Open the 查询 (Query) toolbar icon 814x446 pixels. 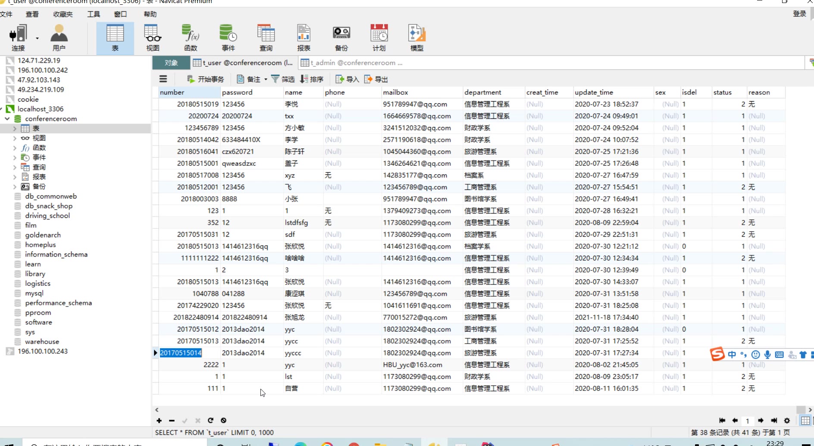266,38
